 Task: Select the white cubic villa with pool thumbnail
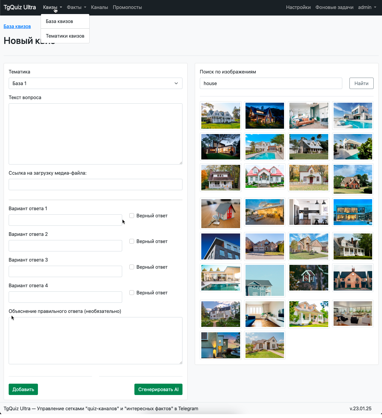click(353, 116)
